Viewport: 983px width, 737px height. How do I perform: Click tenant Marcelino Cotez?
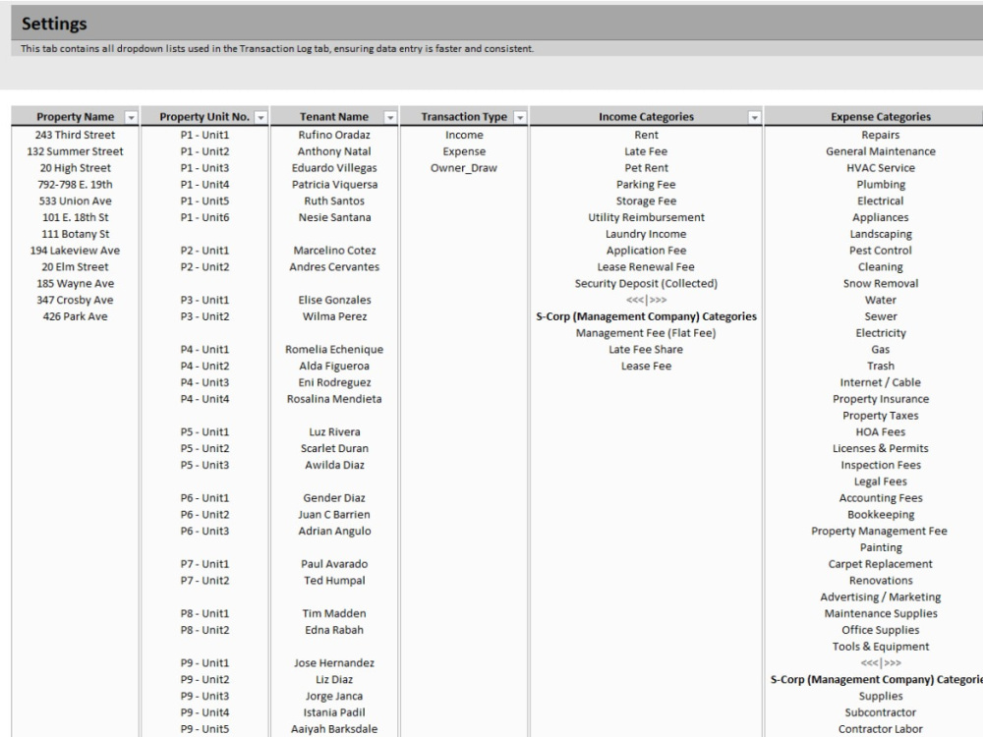click(334, 250)
